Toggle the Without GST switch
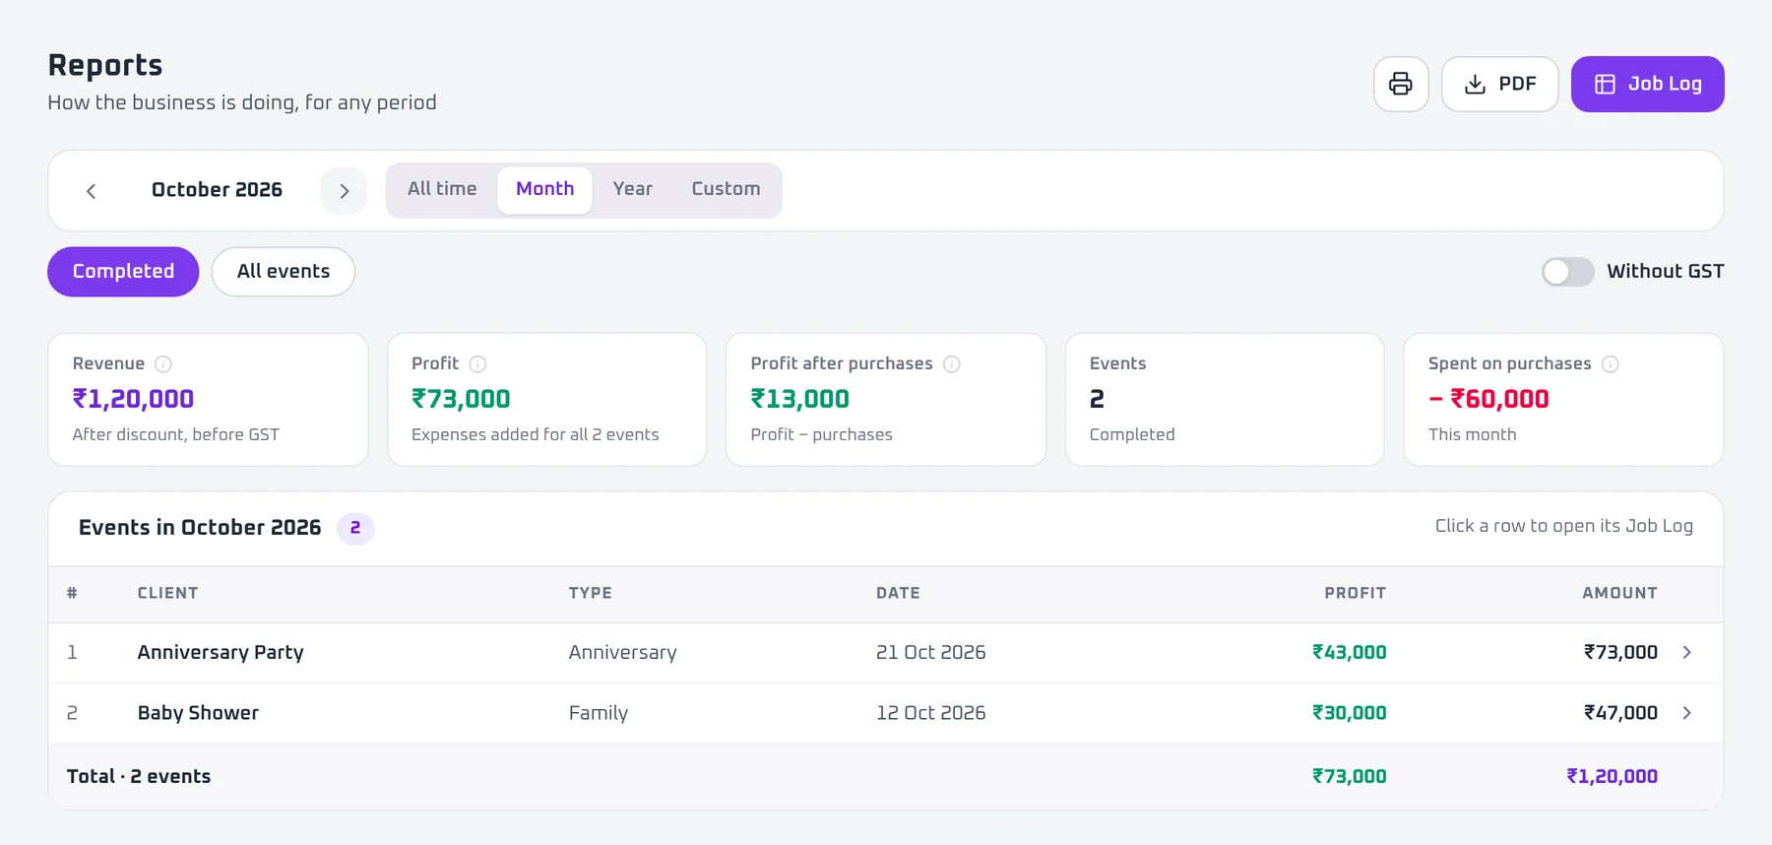1772x845 pixels. coord(1567,272)
